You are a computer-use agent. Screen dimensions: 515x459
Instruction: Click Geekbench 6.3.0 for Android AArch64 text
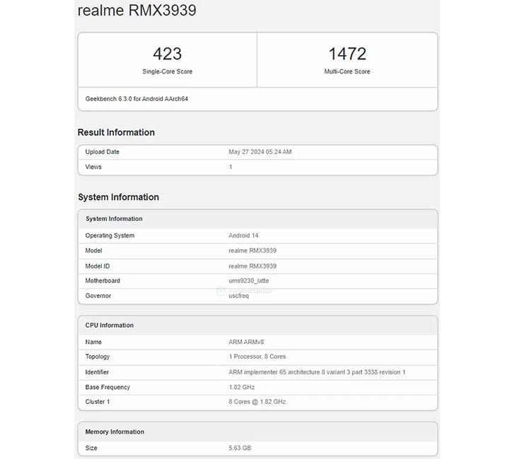(x=137, y=99)
